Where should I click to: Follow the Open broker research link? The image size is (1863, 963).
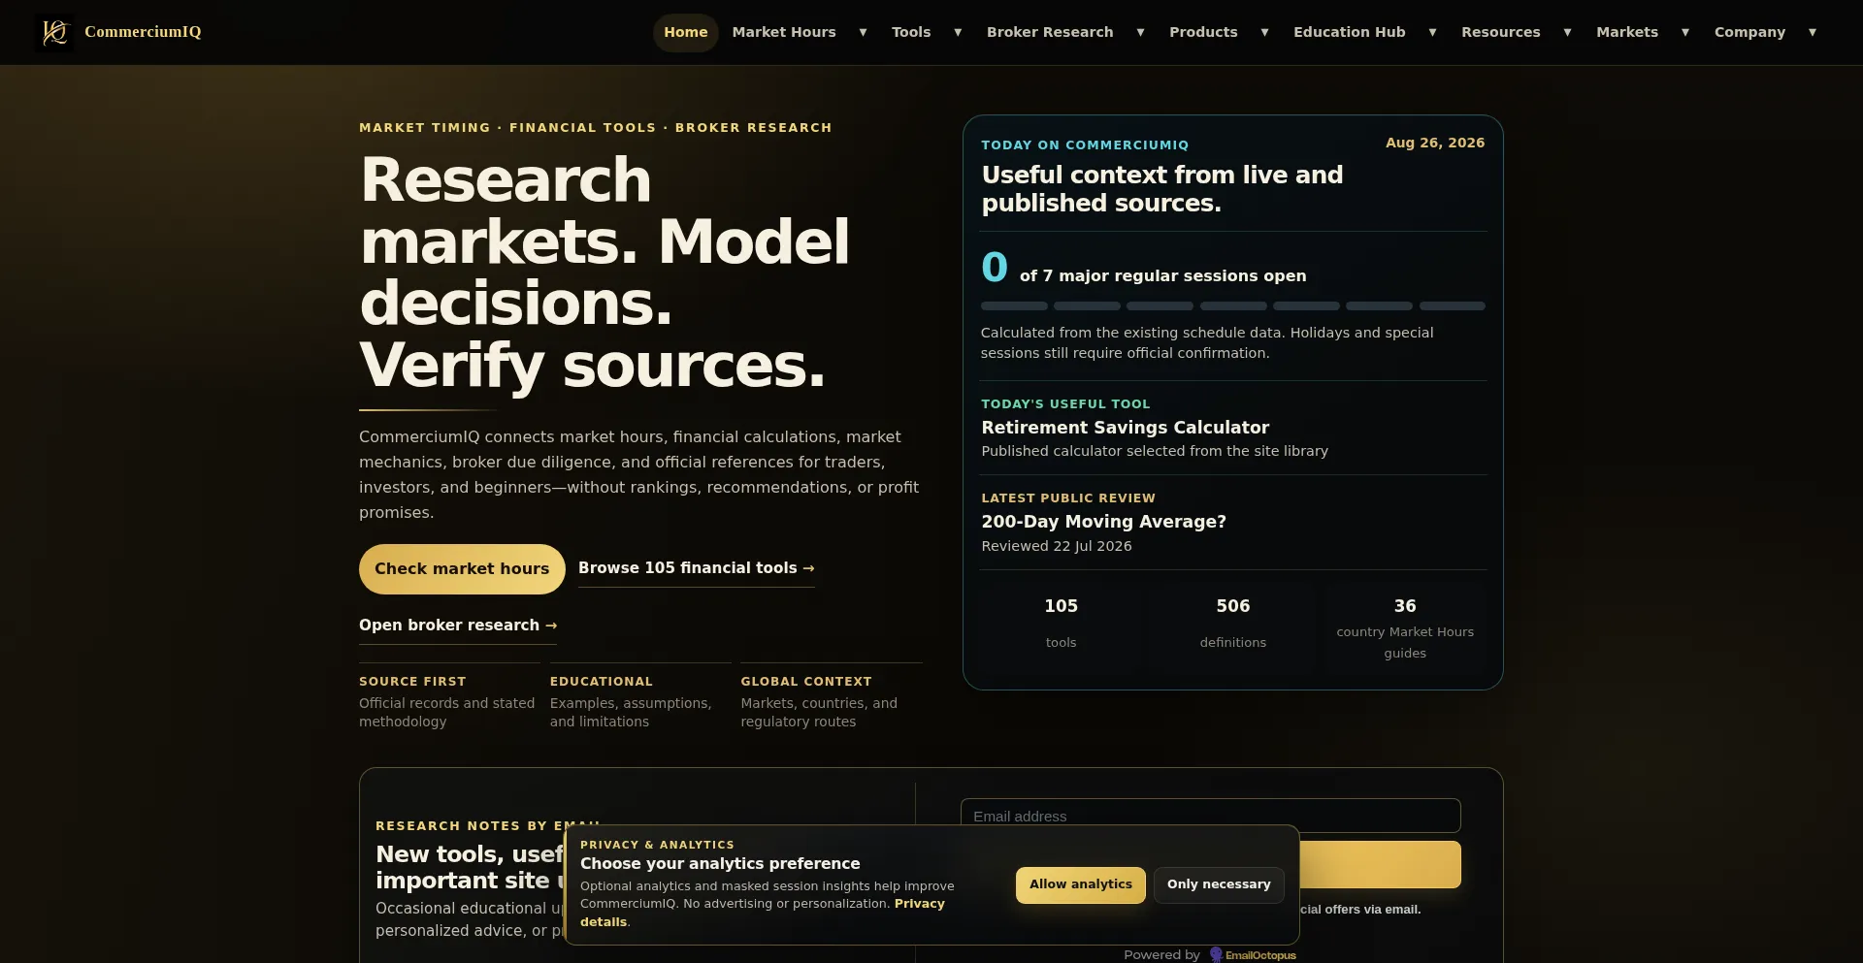pos(458,626)
